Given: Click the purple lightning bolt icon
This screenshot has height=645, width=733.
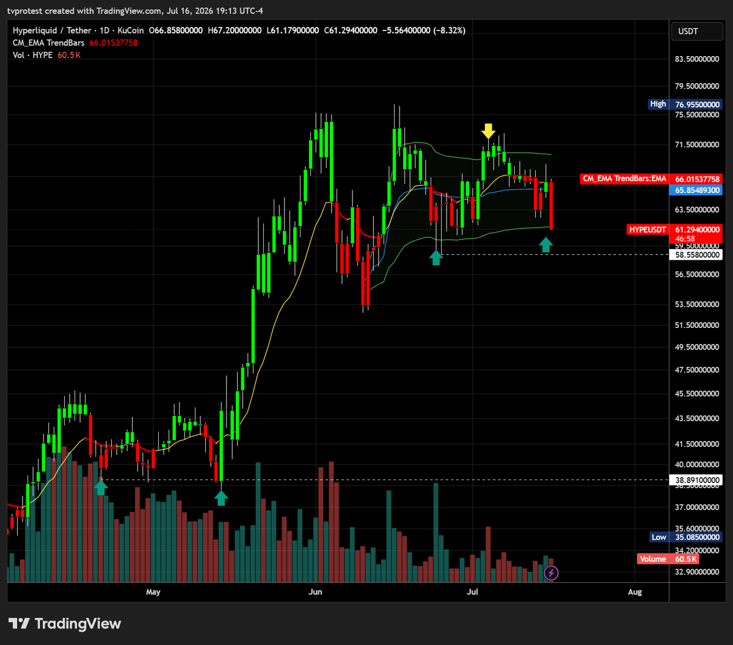Looking at the screenshot, I should click(x=551, y=572).
